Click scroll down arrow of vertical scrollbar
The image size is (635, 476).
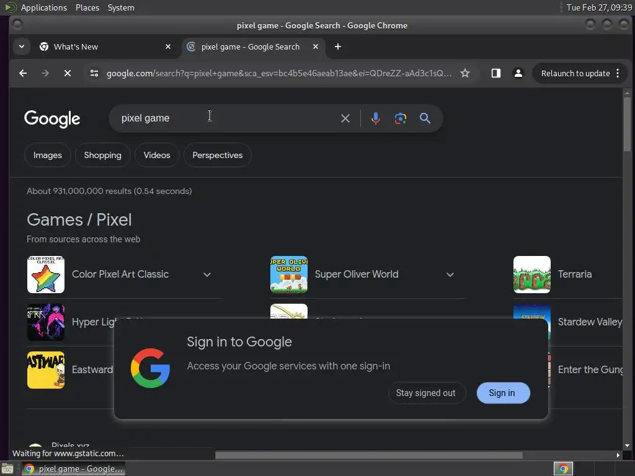(627, 446)
